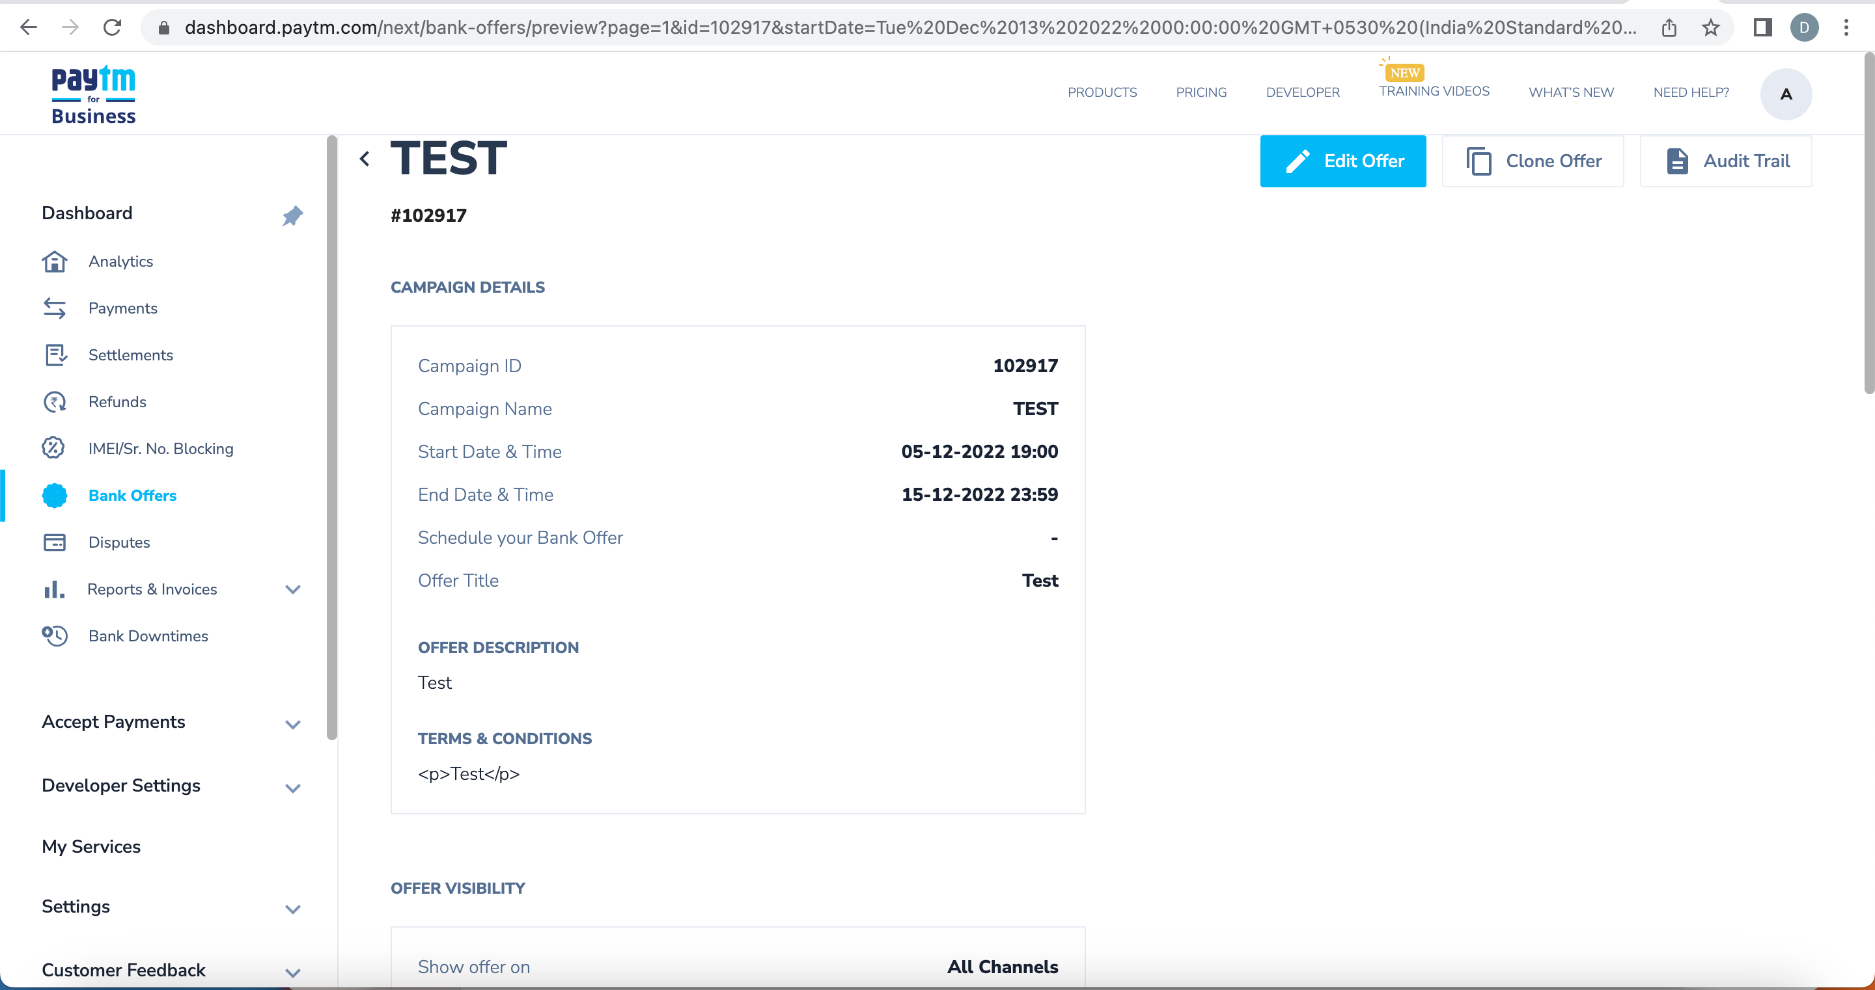The height and width of the screenshot is (990, 1875).
Task: Open Chrome profile avatar D
Action: [x=1805, y=27]
